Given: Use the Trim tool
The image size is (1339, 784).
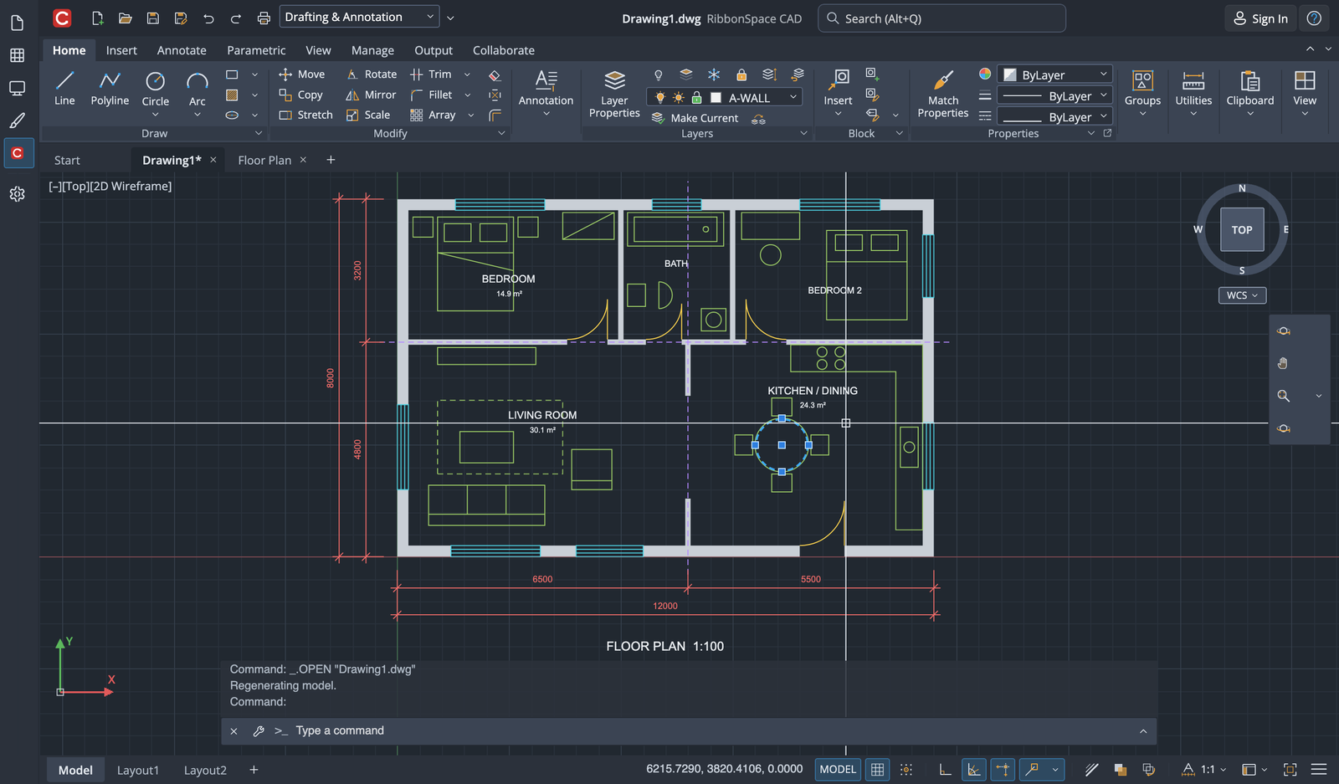Looking at the screenshot, I should pos(431,74).
